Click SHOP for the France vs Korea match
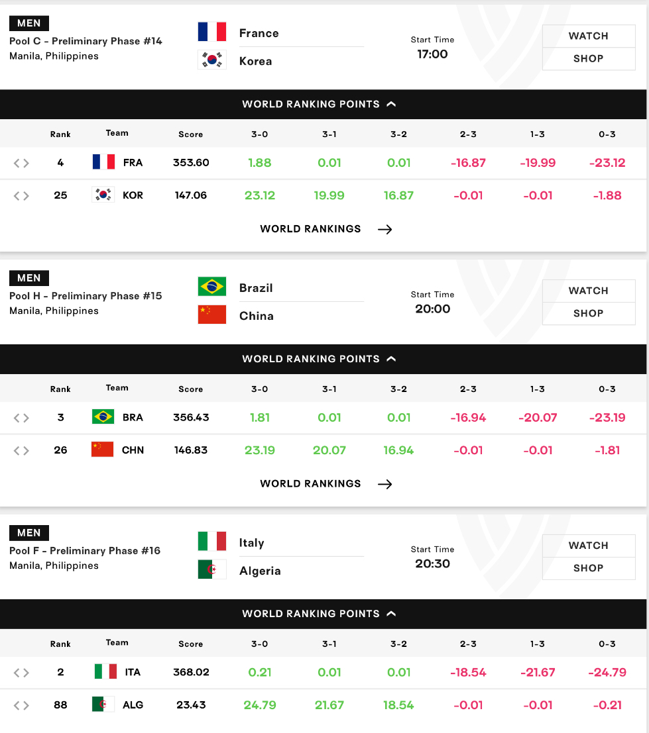The image size is (649, 733). tap(589, 59)
